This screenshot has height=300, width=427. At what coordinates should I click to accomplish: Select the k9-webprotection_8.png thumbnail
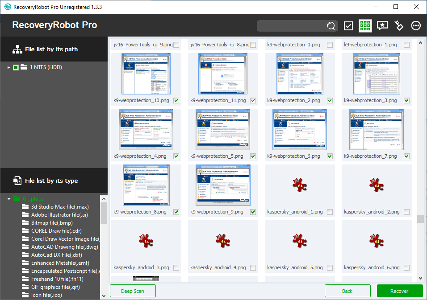pyautogui.click(x=146, y=185)
